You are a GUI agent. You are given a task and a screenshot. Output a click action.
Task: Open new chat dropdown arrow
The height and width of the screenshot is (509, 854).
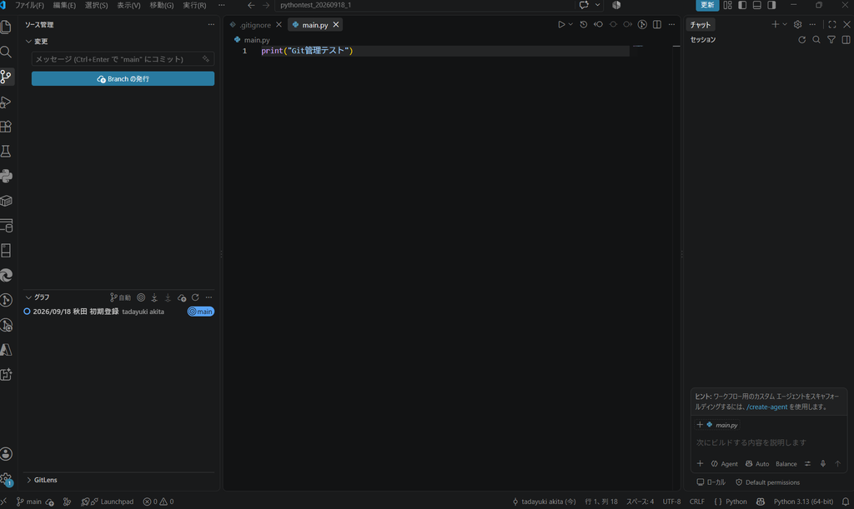point(784,24)
